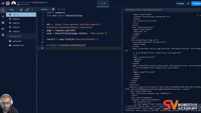Viewport: 201px width, 113px height.
Task: Open the Files panel three-dot menu
Action: point(32,10)
